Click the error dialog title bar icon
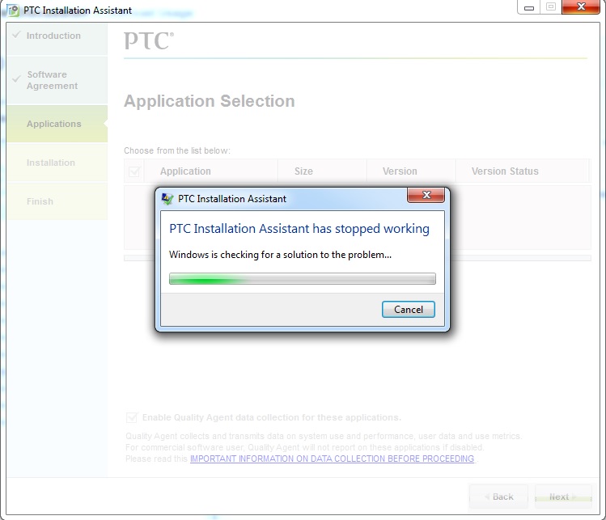Screen dimensions: 606x520 pos(167,199)
